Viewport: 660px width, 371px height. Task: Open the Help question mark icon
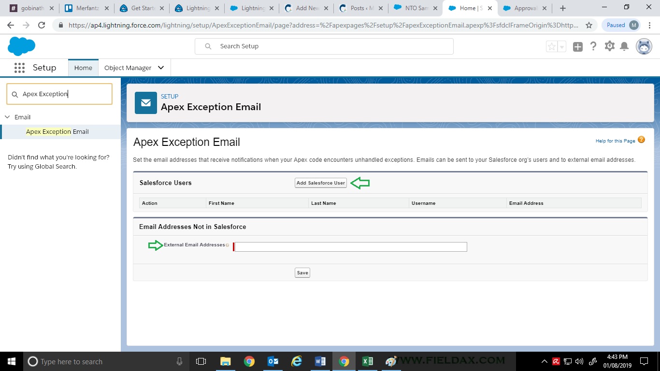point(593,46)
